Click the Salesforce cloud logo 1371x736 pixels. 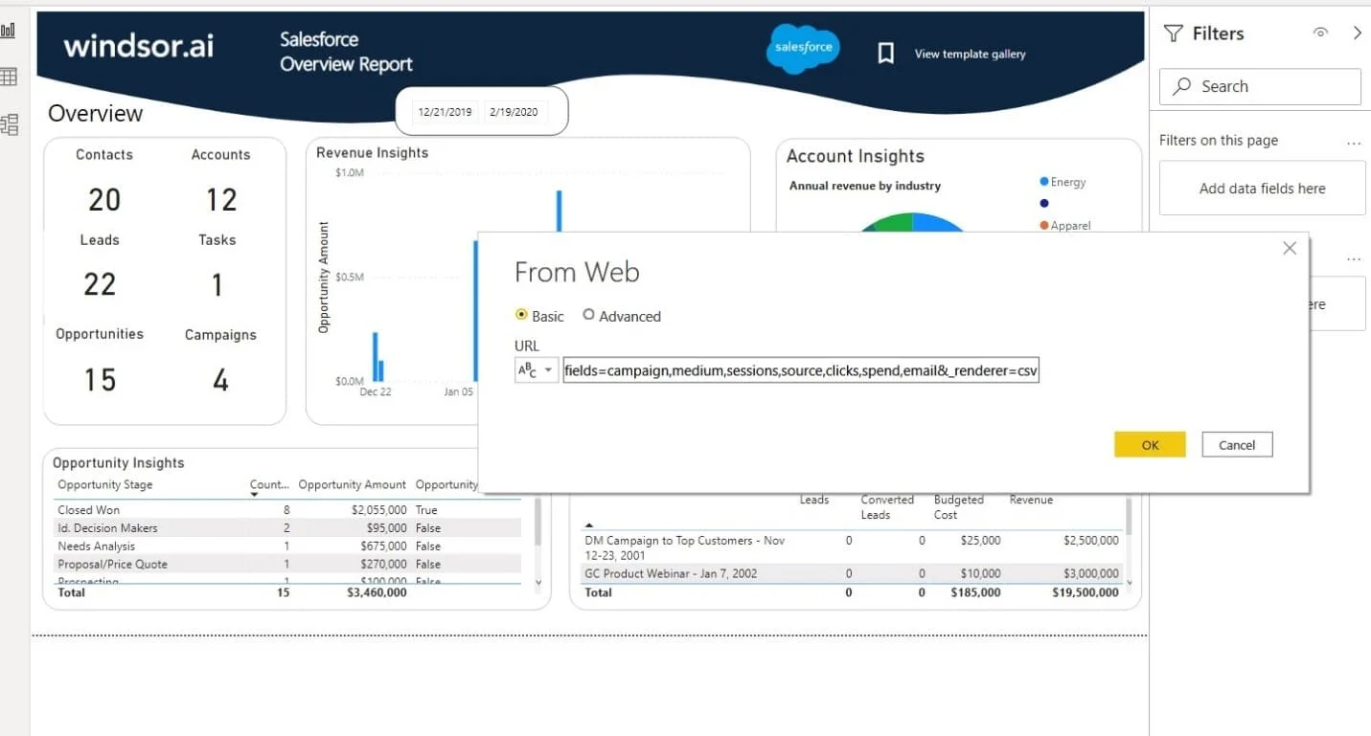pos(803,49)
